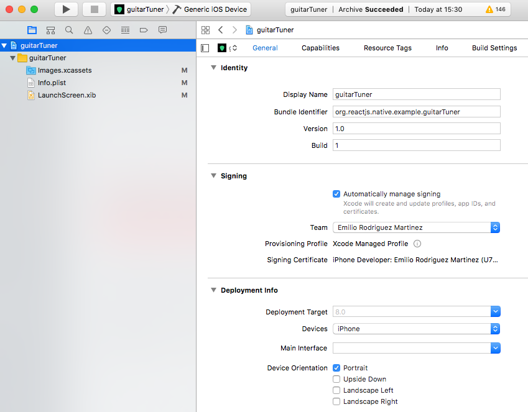Click the guitarTuner title in jump bar
Viewport: 528px width, 412px height.
(275, 30)
